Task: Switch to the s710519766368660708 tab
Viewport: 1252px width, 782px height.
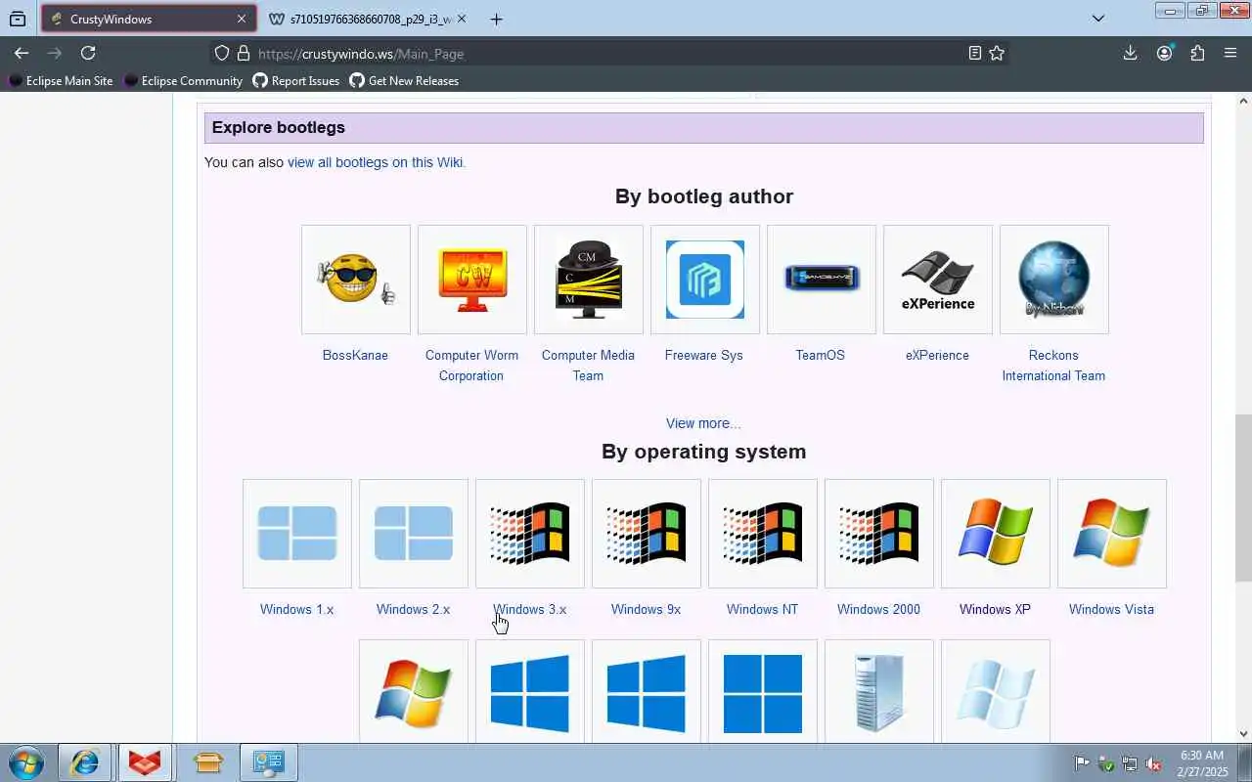Action: click(367, 19)
